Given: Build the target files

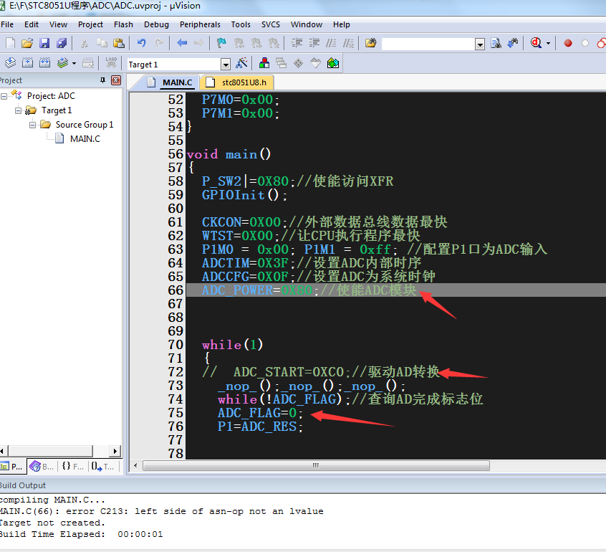Looking at the screenshot, I should point(27,62).
